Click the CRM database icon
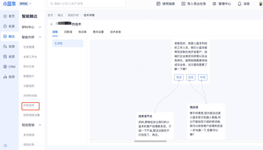263x150 pixels. tap(5, 67)
